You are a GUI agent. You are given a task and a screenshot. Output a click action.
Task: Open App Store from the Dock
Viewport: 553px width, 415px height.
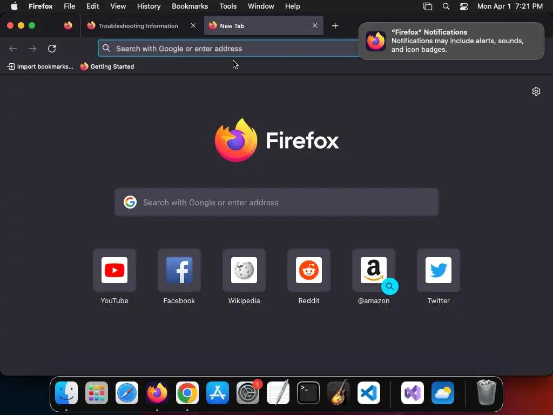click(x=218, y=393)
